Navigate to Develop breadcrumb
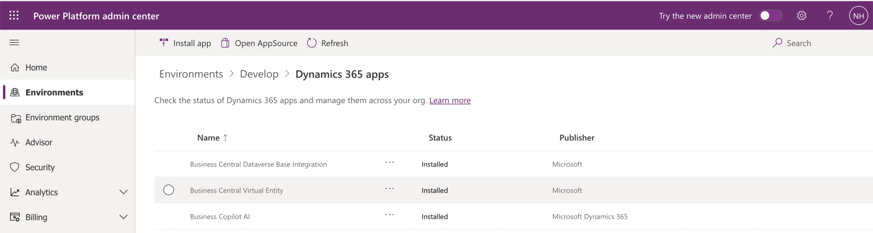The width and height of the screenshot is (873, 233). [x=259, y=74]
